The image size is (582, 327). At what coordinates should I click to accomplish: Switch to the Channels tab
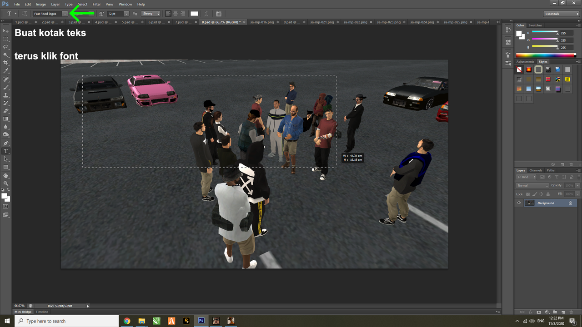point(536,170)
